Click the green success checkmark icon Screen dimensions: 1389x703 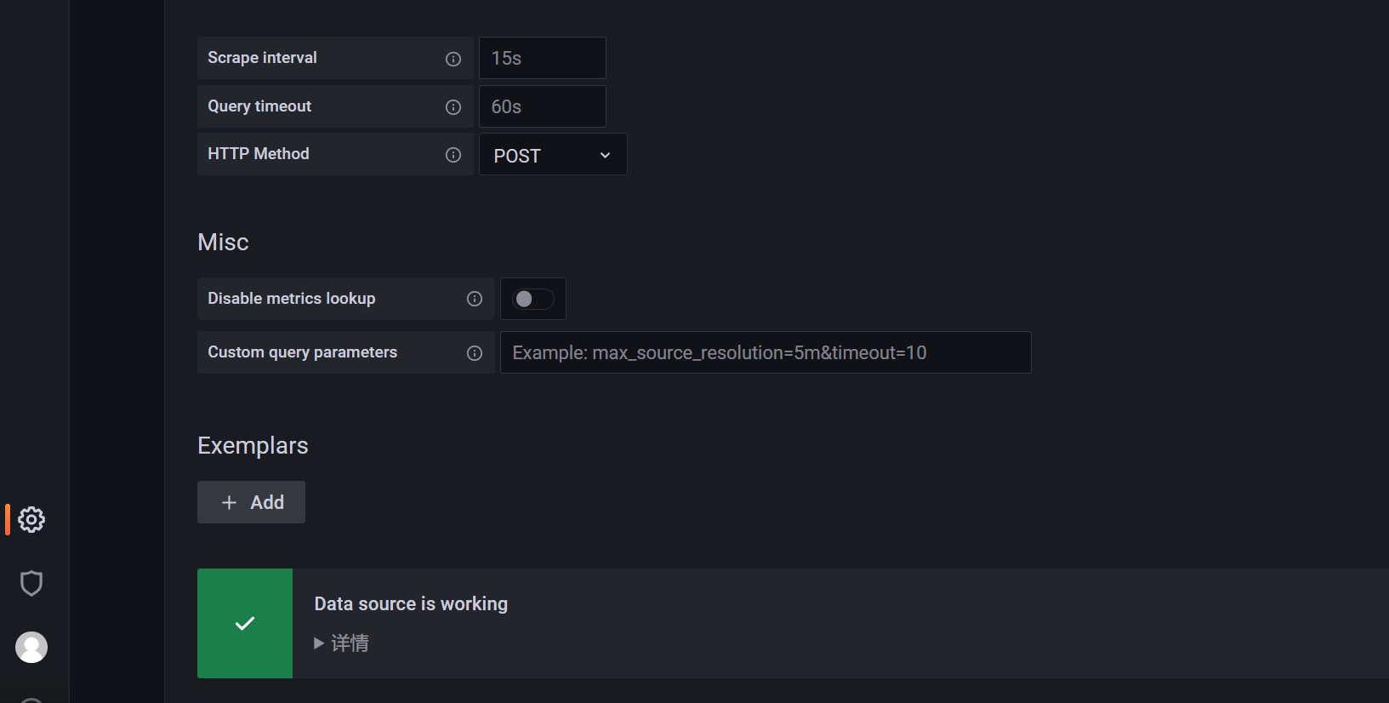pos(245,624)
